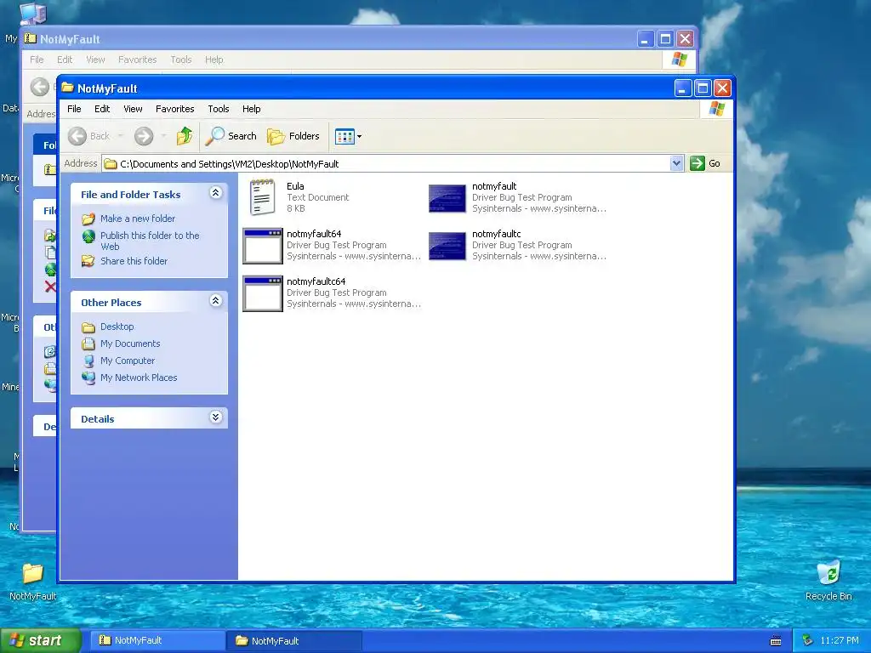Open My Network Places link

point(139,378)
